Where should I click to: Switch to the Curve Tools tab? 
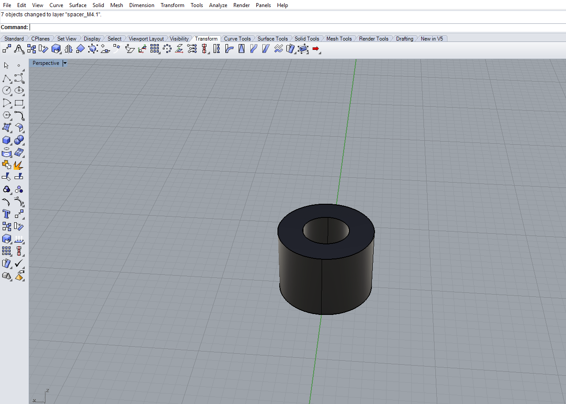pos(237,39)
